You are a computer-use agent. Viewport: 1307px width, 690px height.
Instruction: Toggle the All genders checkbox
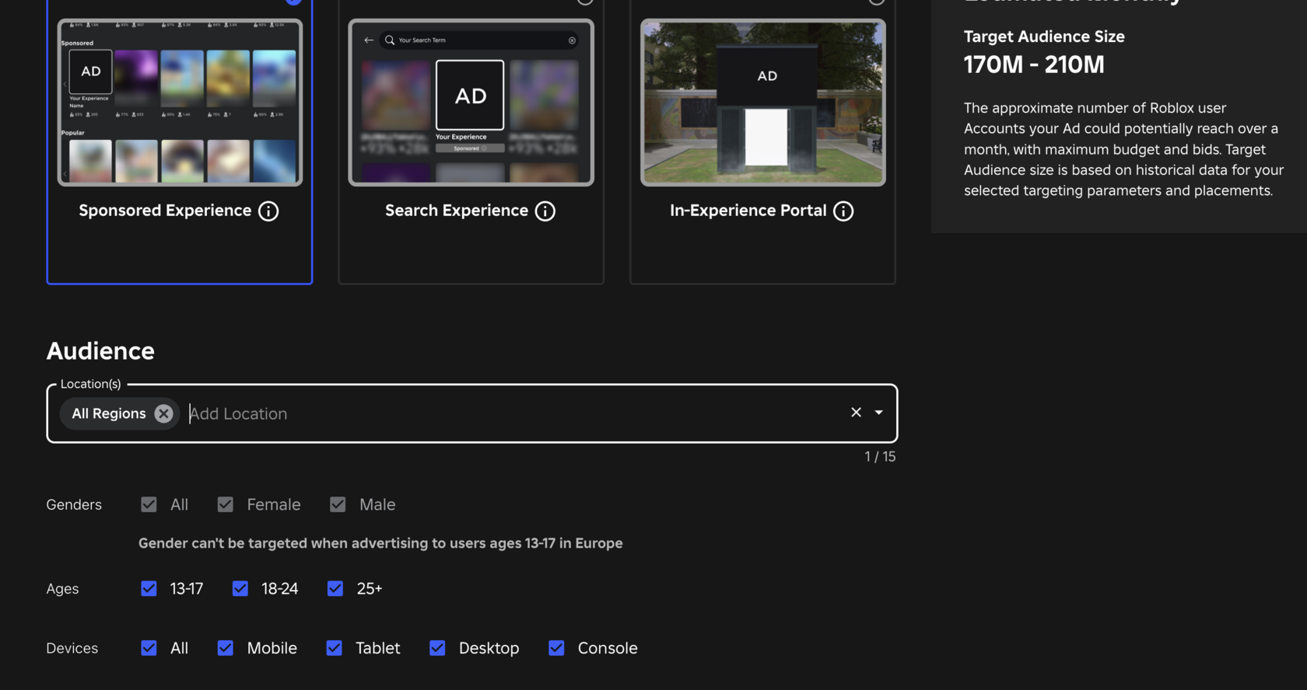(x=149, y=505)
